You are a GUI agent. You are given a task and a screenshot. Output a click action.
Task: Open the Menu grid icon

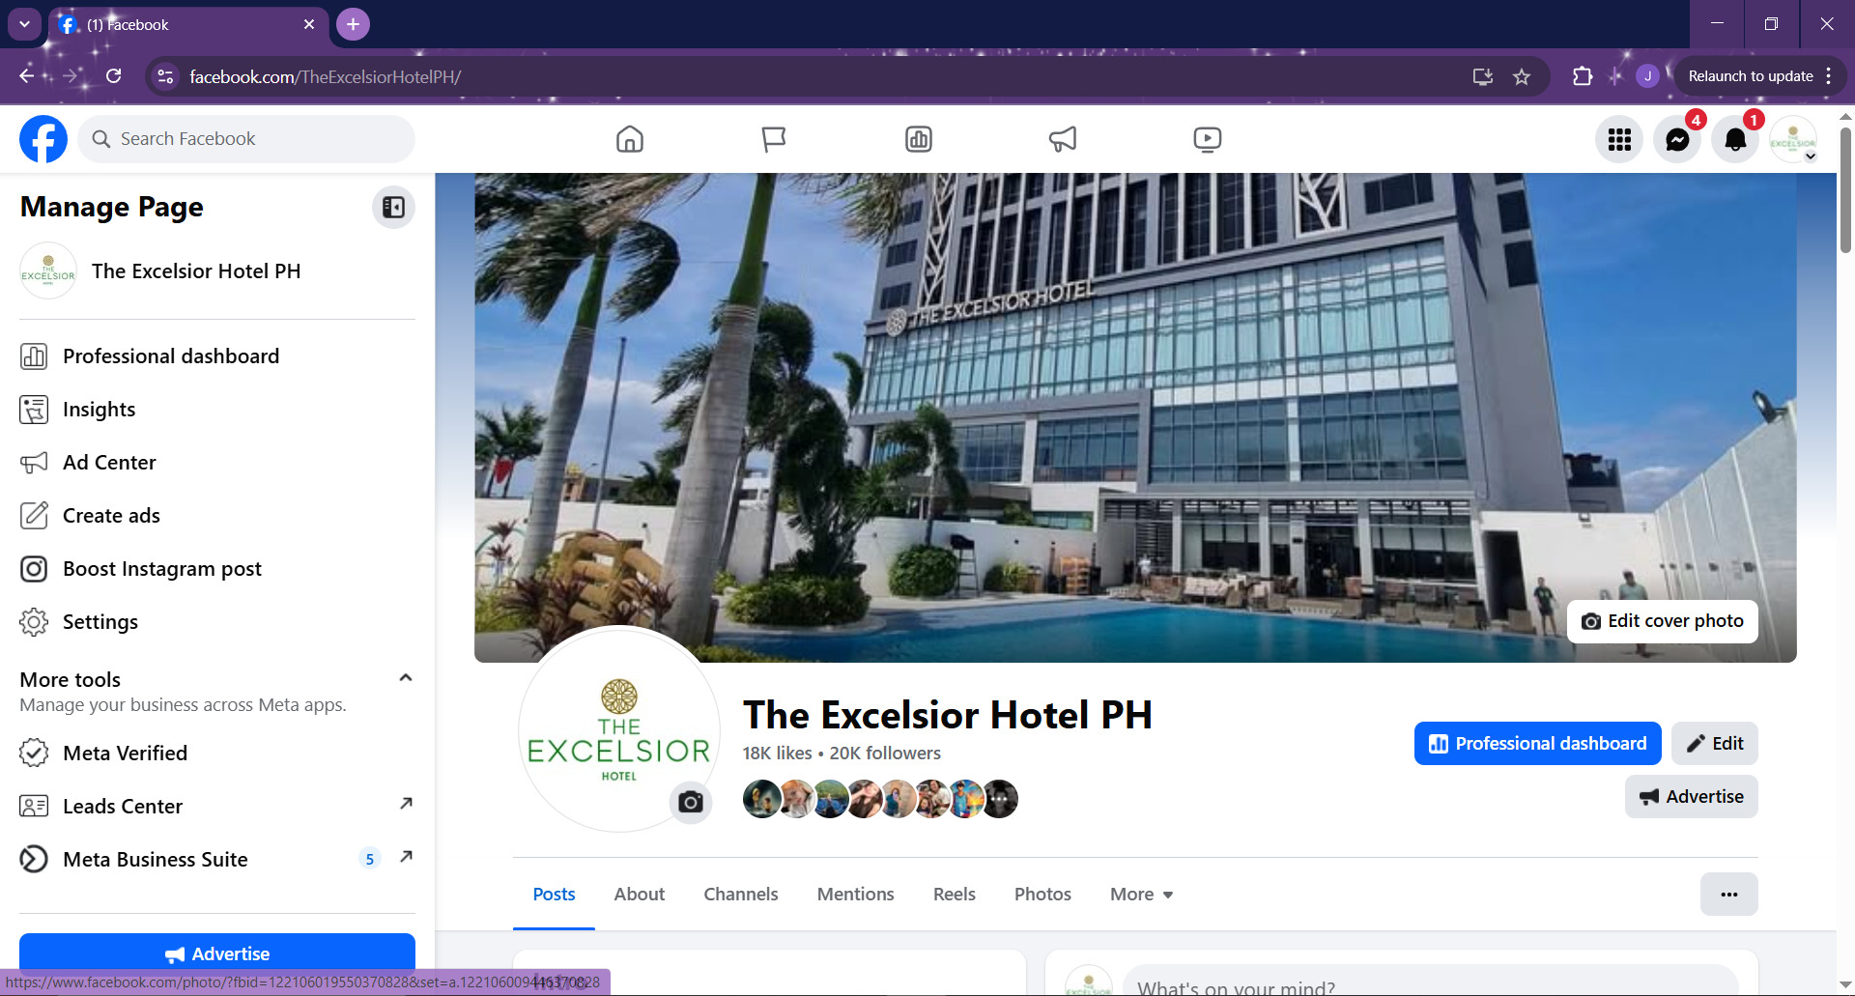tap(1619, 140)
